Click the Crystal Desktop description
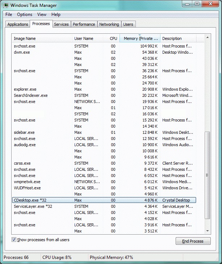The image size is (222, 264). (176, 200)
